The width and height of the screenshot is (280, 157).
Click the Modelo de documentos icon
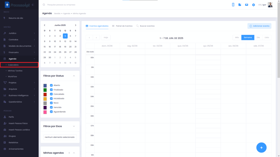(5, 46)
